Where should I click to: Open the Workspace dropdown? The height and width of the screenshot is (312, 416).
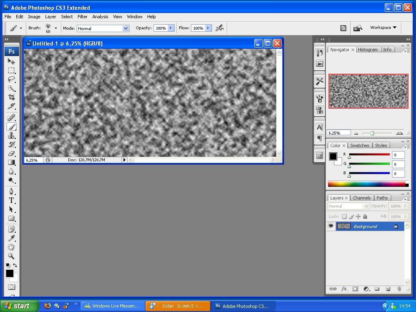[x=383, y=28]
